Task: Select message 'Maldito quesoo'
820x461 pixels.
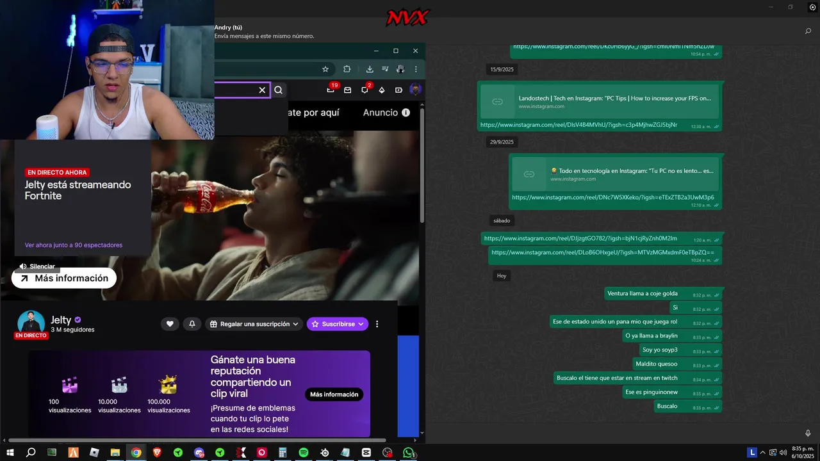Action: (656, 364)
